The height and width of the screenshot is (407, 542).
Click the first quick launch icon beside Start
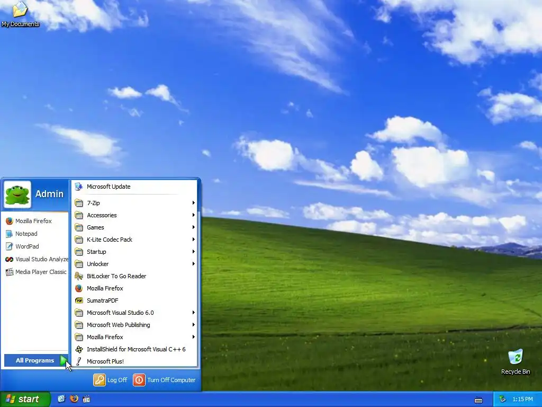[x=61, y=399]
